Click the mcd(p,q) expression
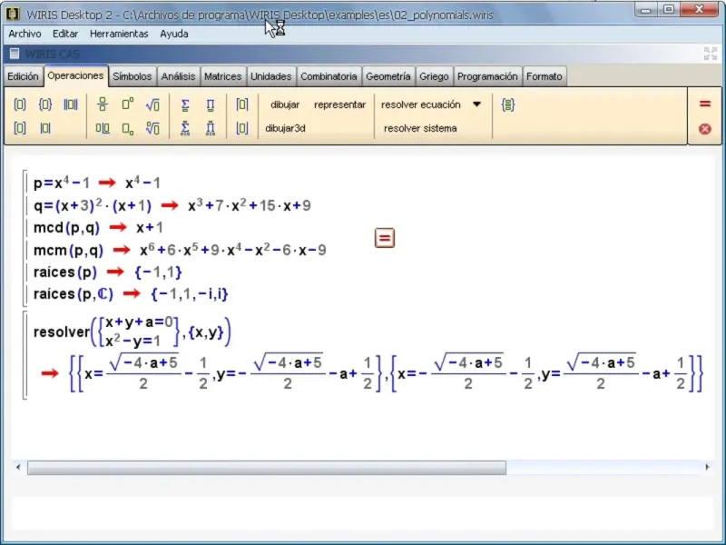The image size is (726, 545). pyautogui.click(x=66, y=228)
